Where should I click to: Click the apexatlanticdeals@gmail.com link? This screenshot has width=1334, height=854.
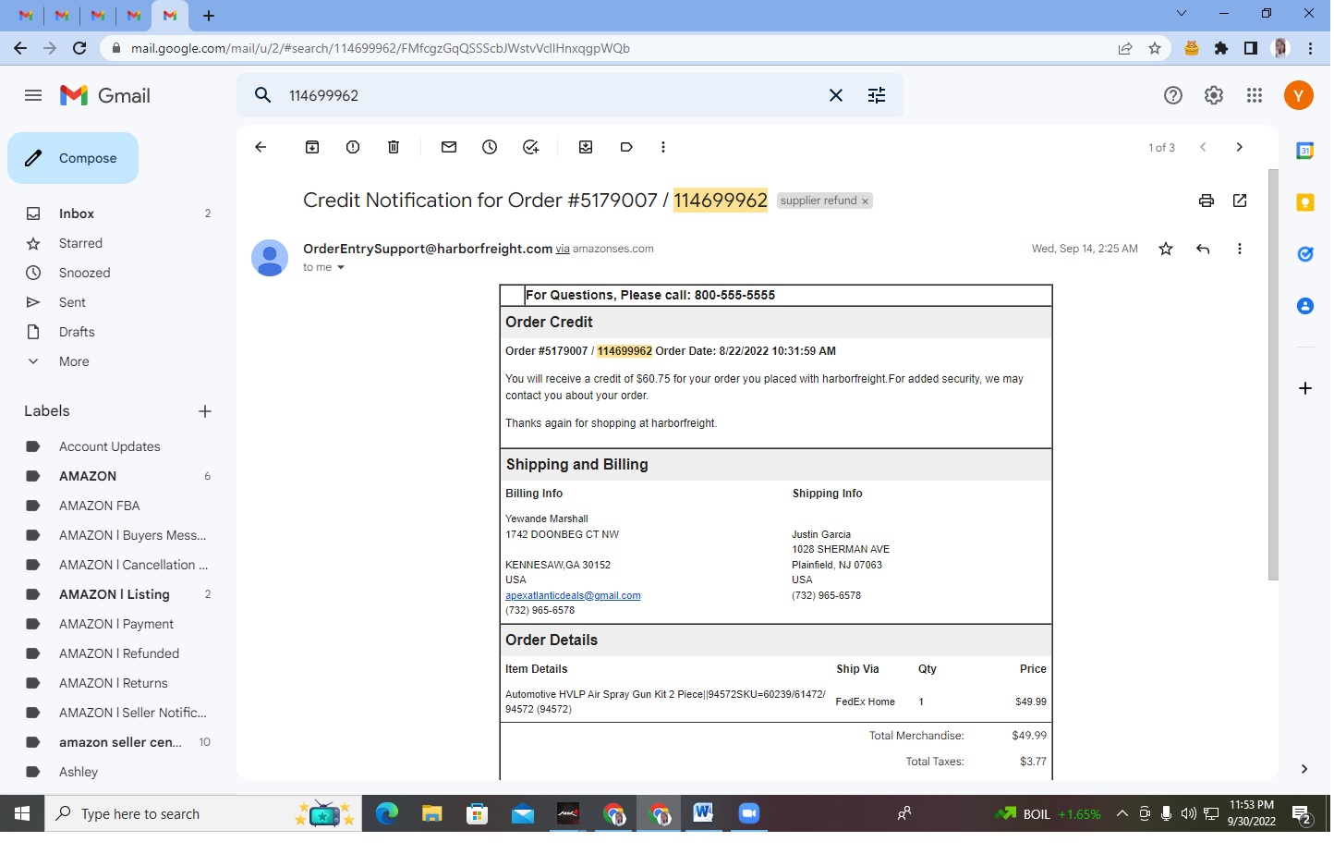point(573,596)
